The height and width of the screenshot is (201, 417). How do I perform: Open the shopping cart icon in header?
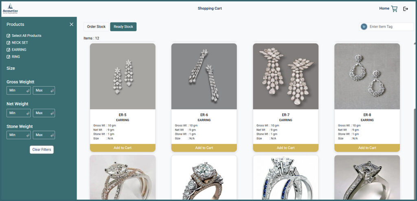tap(394, 9)
